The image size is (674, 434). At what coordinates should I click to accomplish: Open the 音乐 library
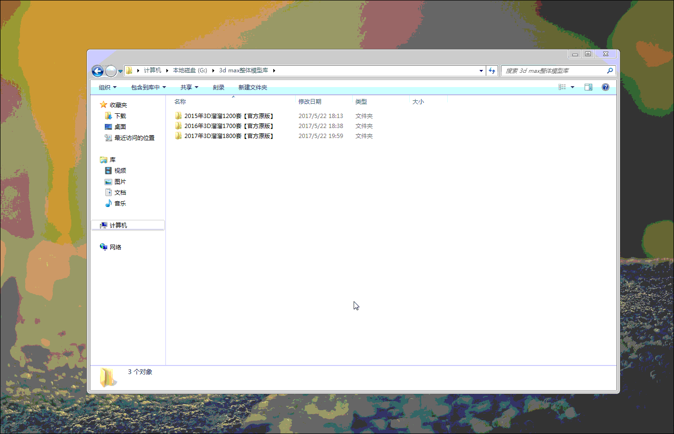click(120, 204)
